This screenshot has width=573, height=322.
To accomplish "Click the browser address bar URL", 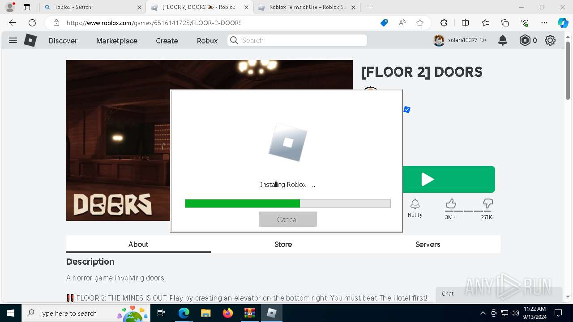I will 154,23.
